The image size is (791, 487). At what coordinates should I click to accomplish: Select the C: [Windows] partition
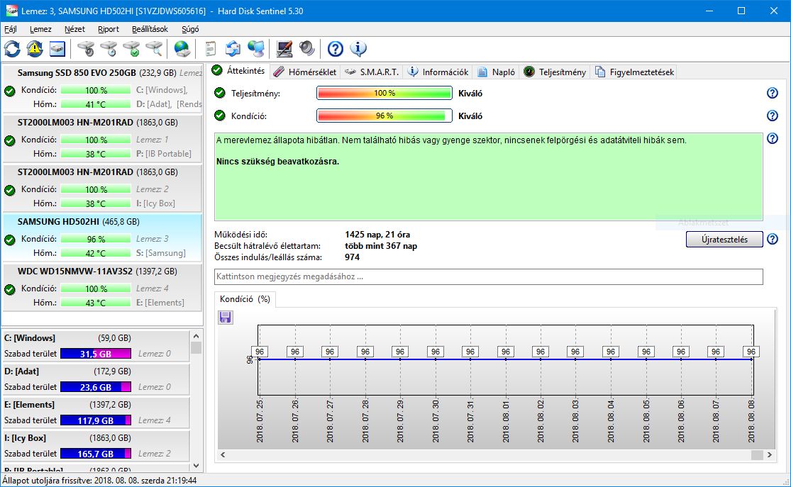95,345
